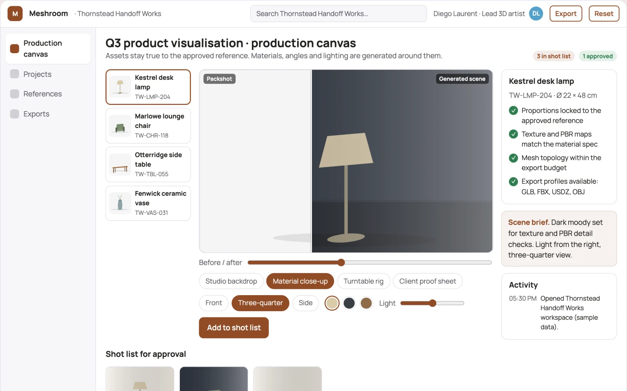Open Projects in the sidebar
Viewport: 627px width, 391px height.
pyautogui.click(x=48, y=74)
